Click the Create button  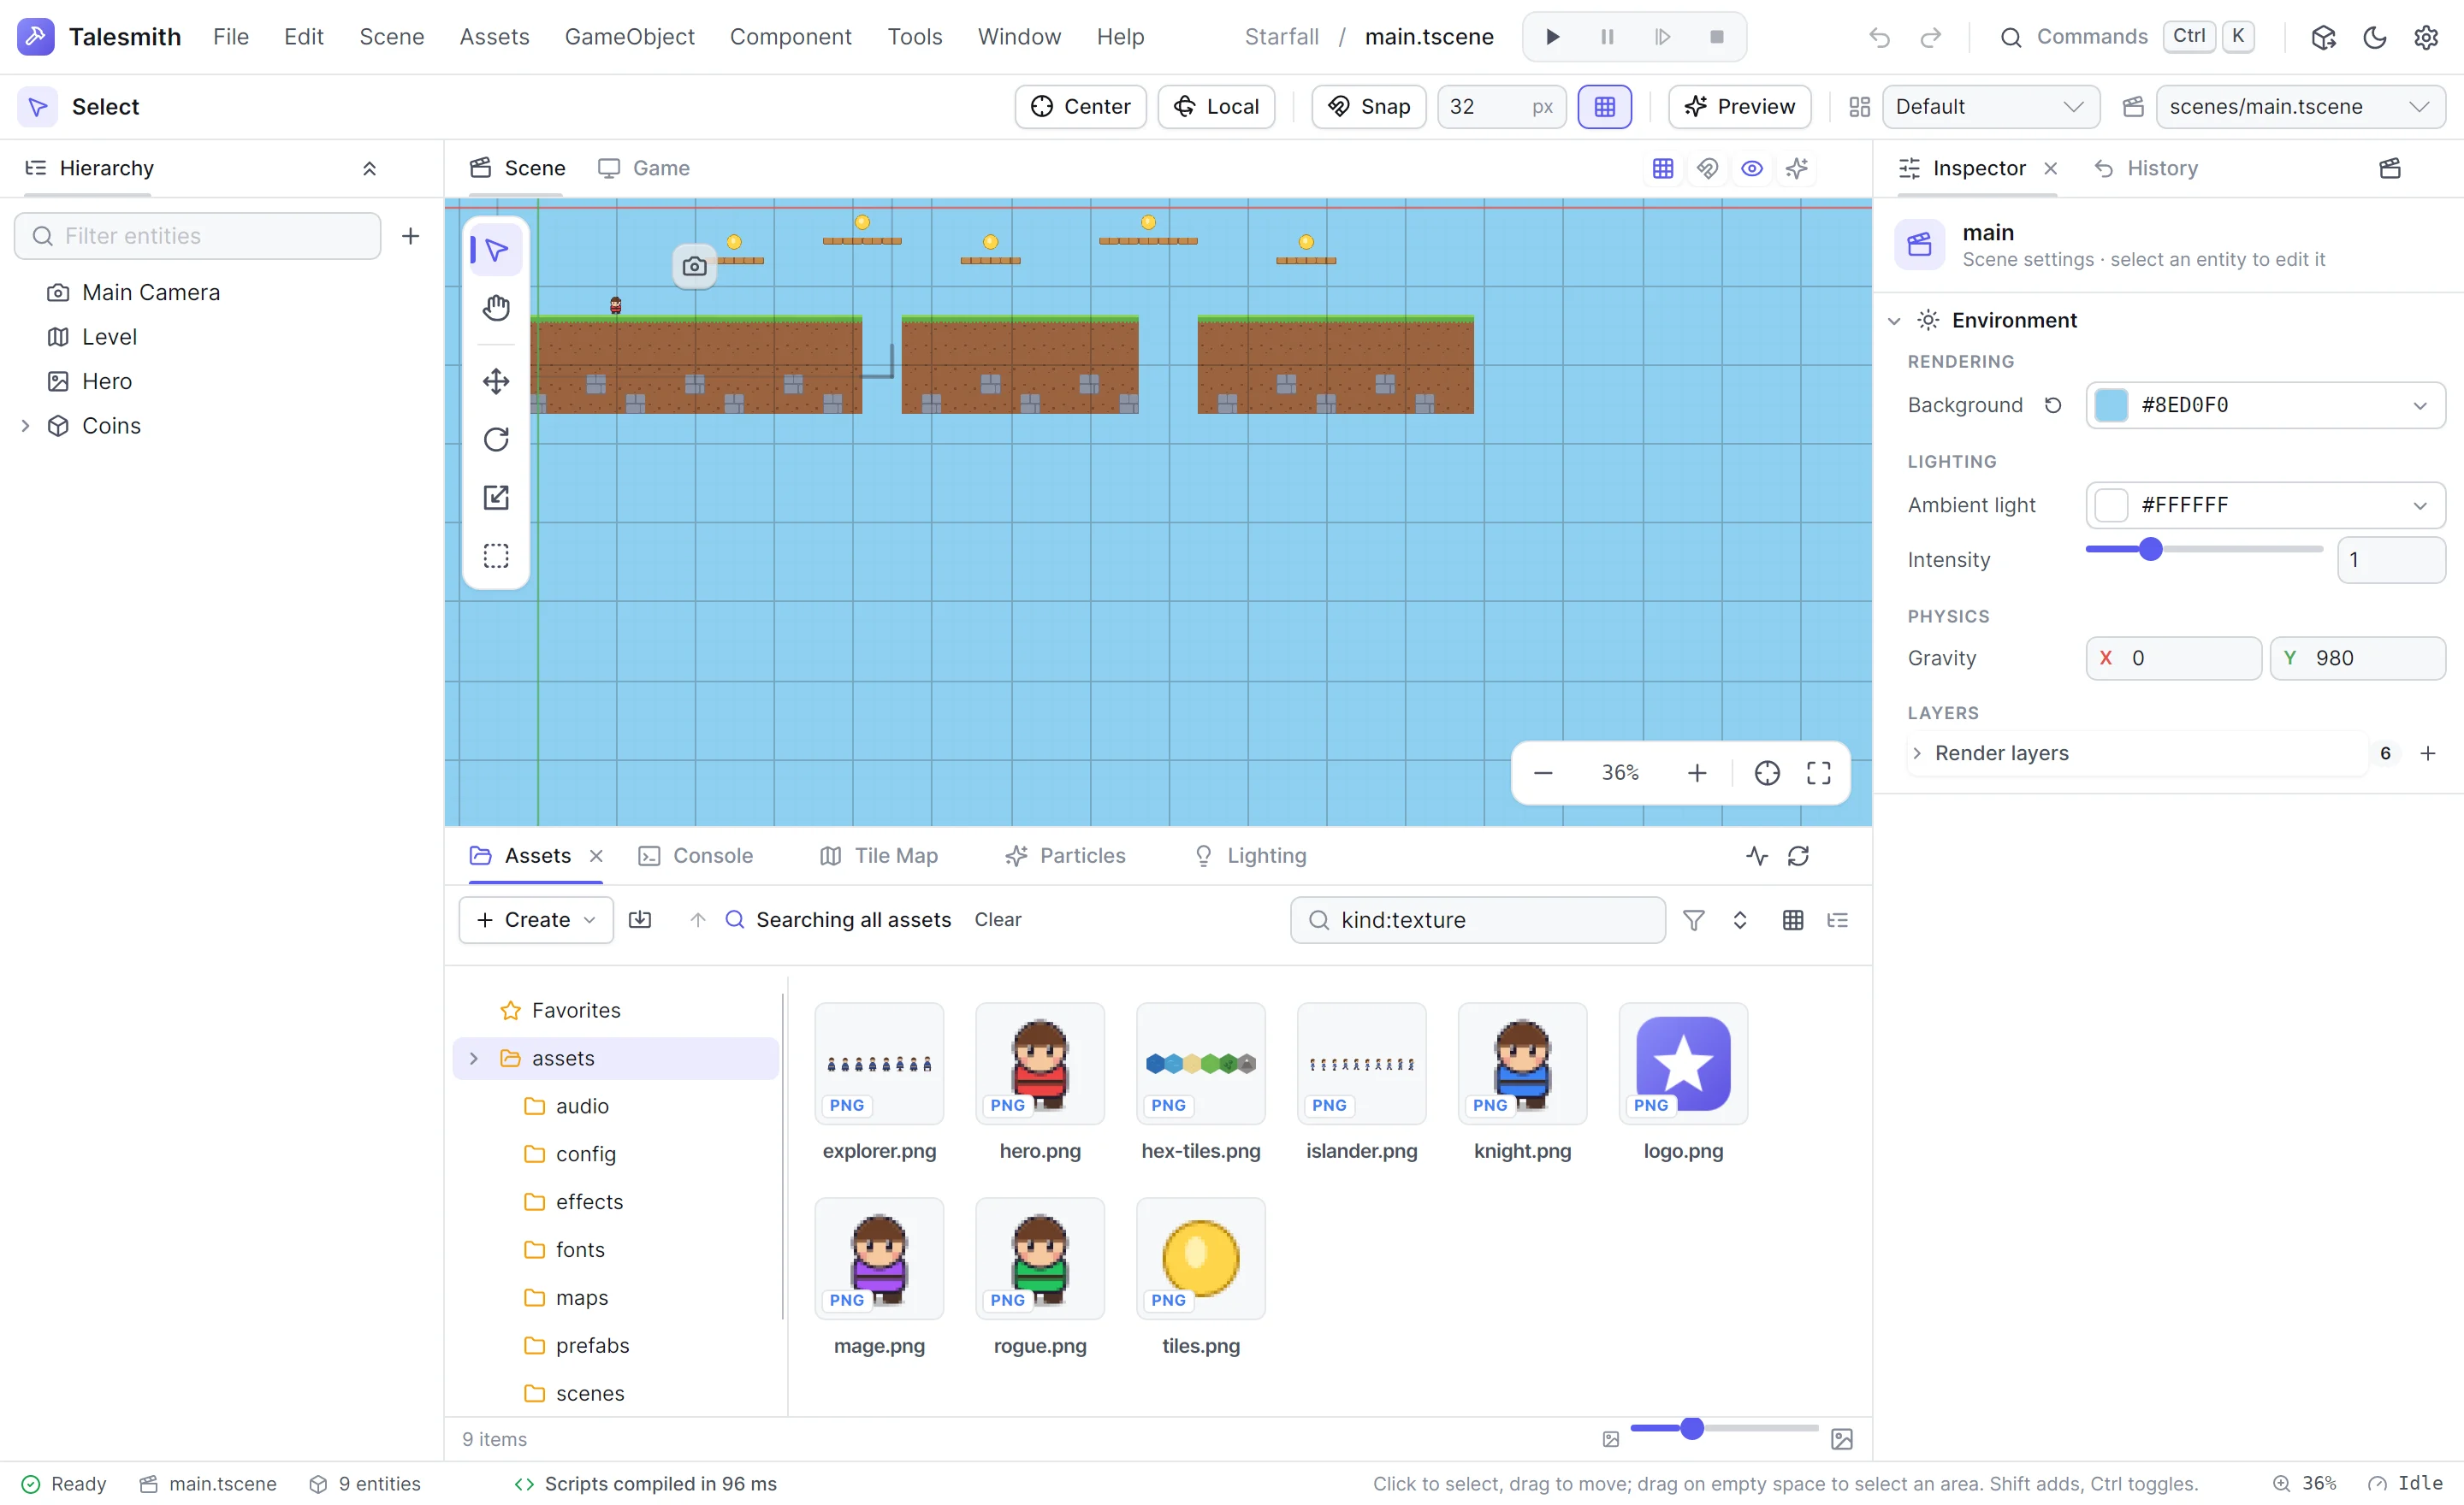click(x=536, y=920)
